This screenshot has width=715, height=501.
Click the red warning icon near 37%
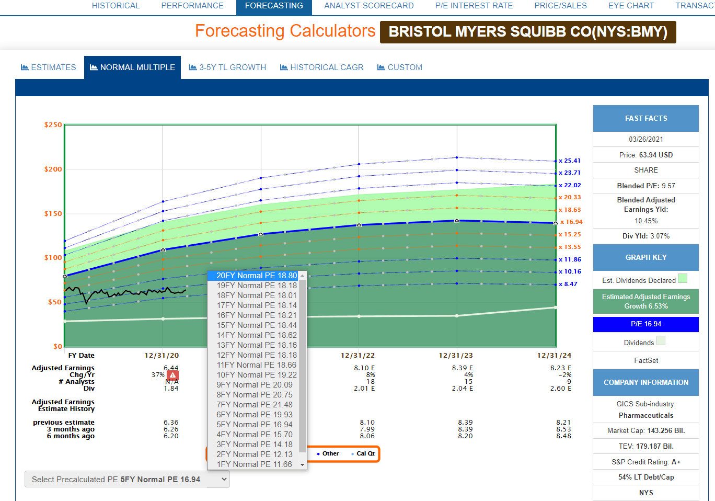click(172, 375)
